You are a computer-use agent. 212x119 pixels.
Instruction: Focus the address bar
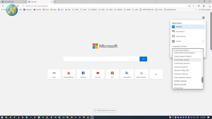104,6
